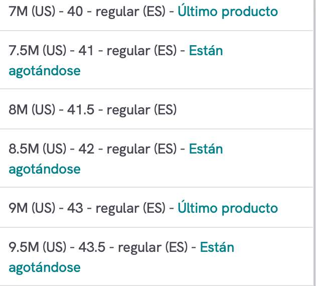
Task: Click 'Último producto' label on the 7M row
Action: tap(228, 11)
